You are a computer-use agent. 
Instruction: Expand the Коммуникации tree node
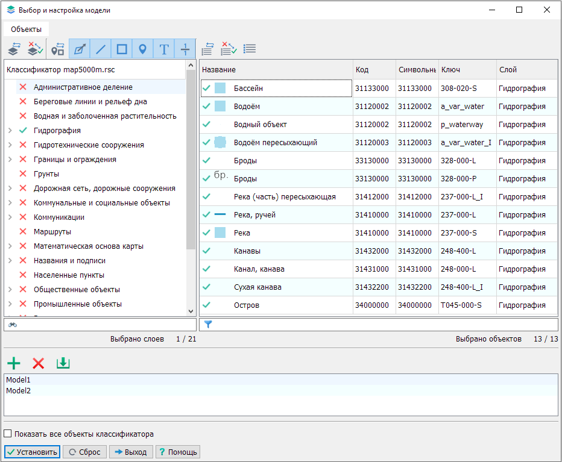[x=10, y=217]
